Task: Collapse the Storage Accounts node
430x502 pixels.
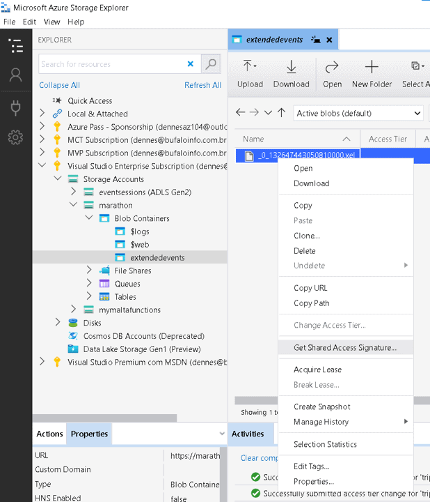Action: (x=58, y=178)
